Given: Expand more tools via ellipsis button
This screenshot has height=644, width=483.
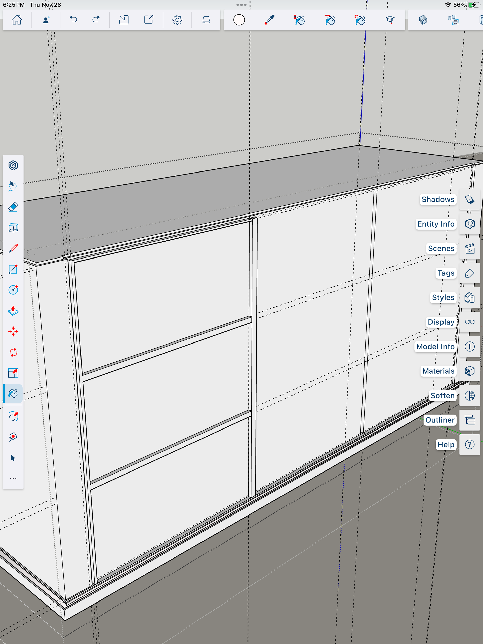Looking at the screenshot, I should tap(13, 478).
